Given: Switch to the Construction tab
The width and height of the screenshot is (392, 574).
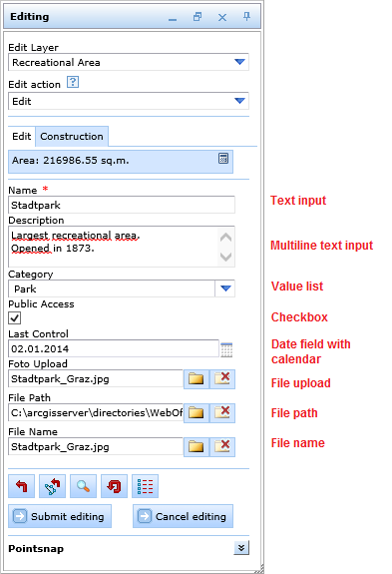Looking at the screenshot, I should (72, 136).
